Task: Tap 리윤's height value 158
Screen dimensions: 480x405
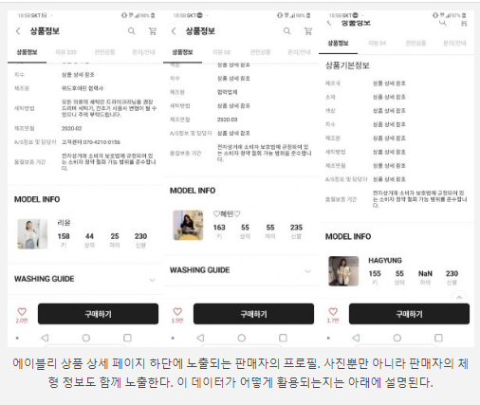Action: (64, 236)
